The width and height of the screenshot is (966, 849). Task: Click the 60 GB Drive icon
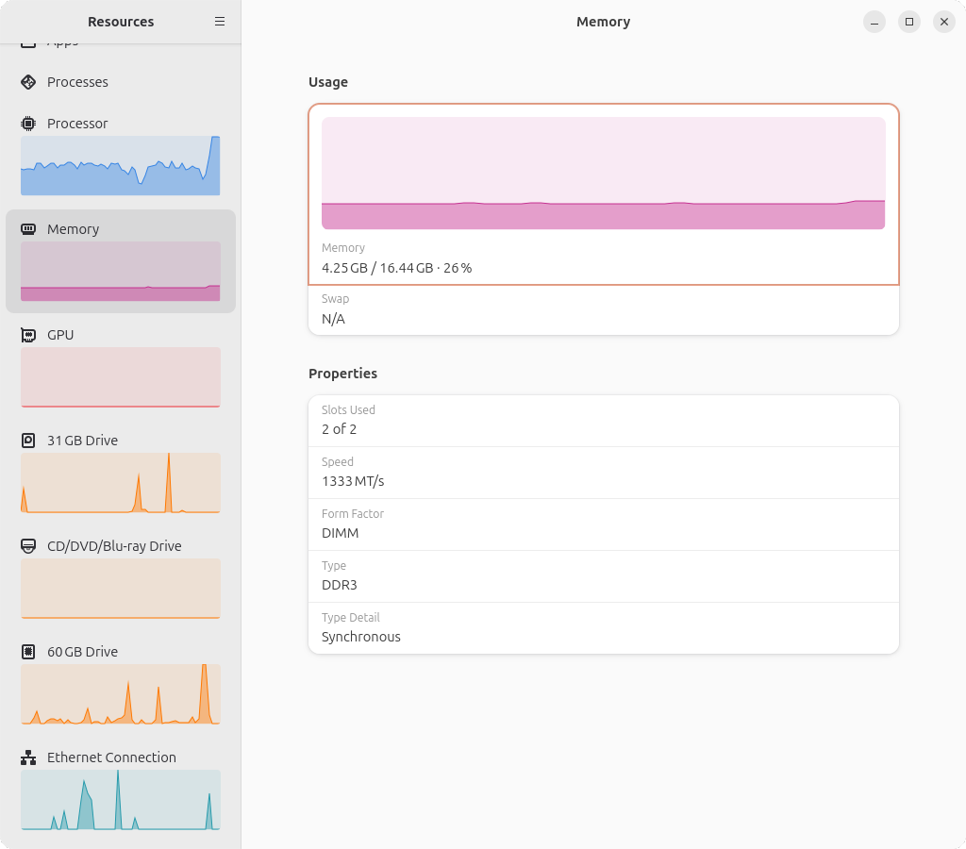click(x=28, y=652)
